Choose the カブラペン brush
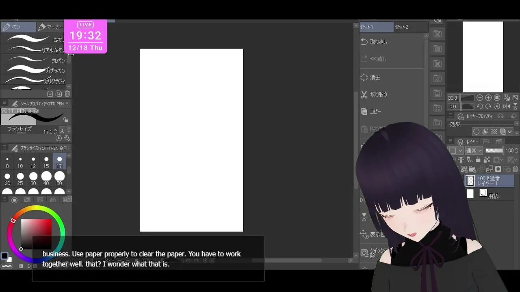 tap(34, 70)
